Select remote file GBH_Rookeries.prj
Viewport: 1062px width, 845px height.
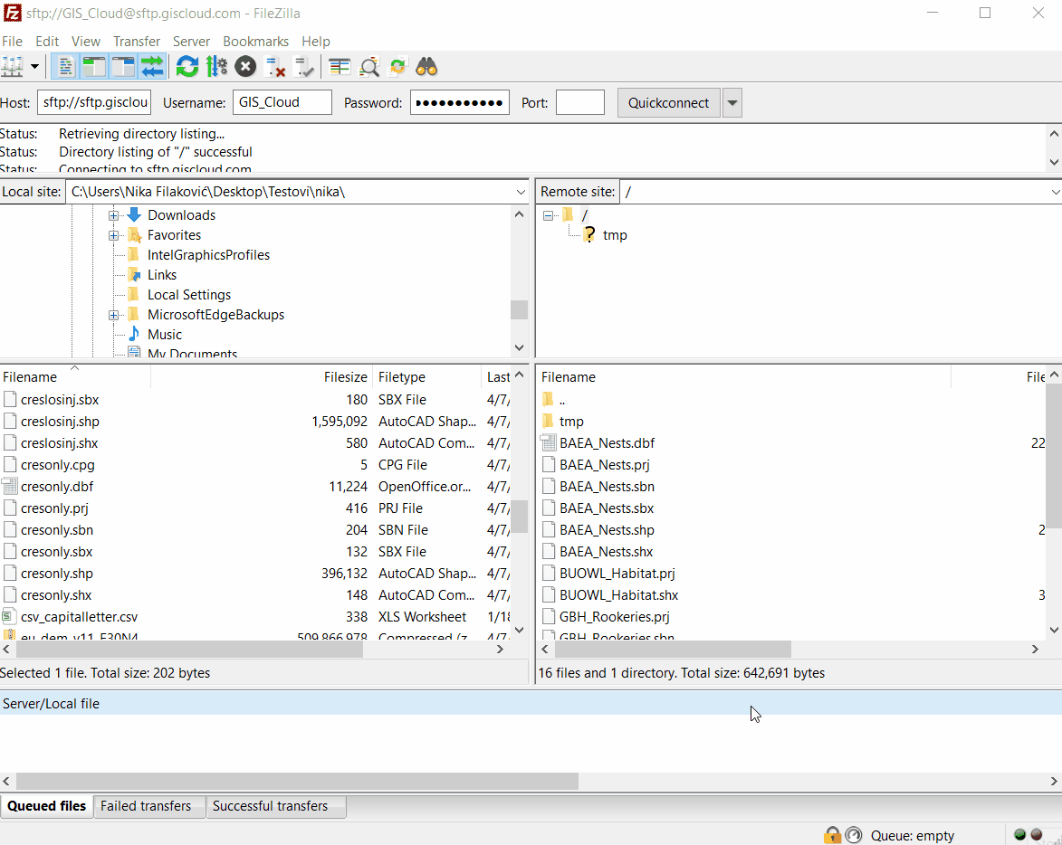615,617
